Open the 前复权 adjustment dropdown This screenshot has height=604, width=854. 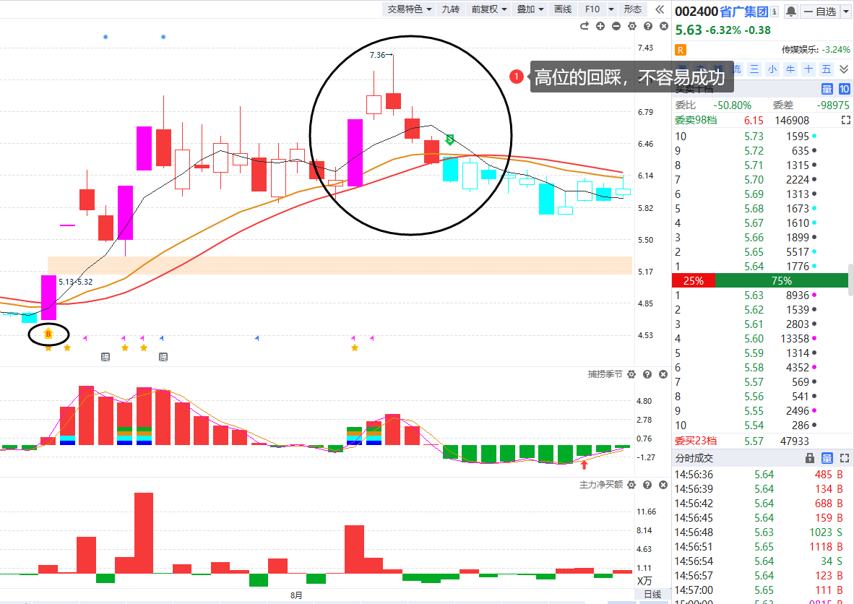[x=489, y=9]
